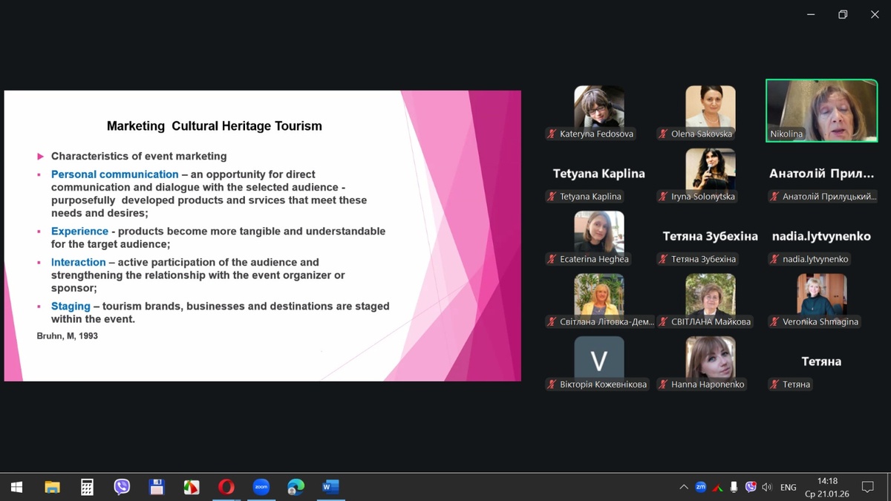Open Opera browser in the taskbar
891x501 pixels.
(226, 487)
